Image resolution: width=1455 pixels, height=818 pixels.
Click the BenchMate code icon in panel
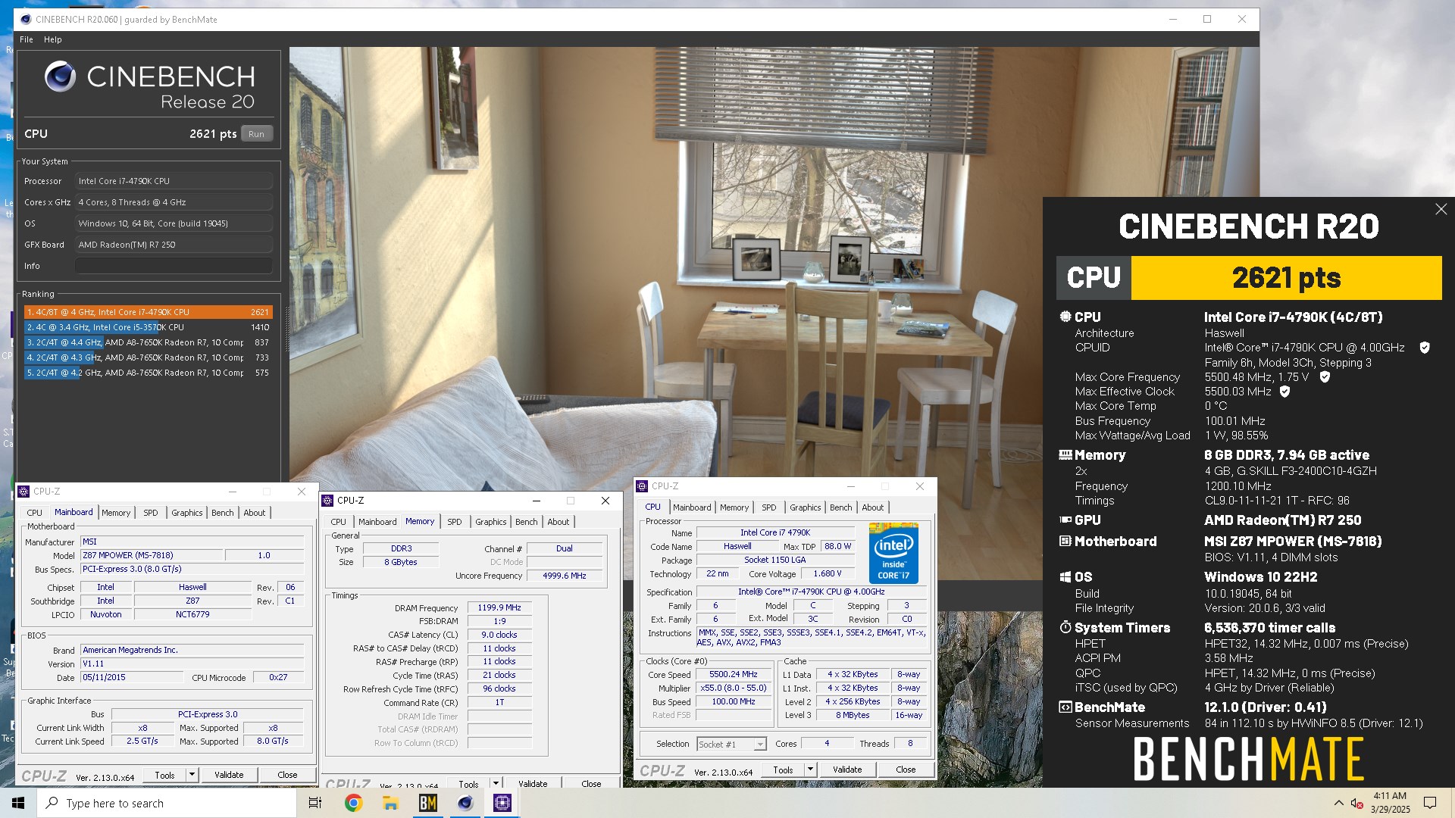click(x=1065, y=707)
